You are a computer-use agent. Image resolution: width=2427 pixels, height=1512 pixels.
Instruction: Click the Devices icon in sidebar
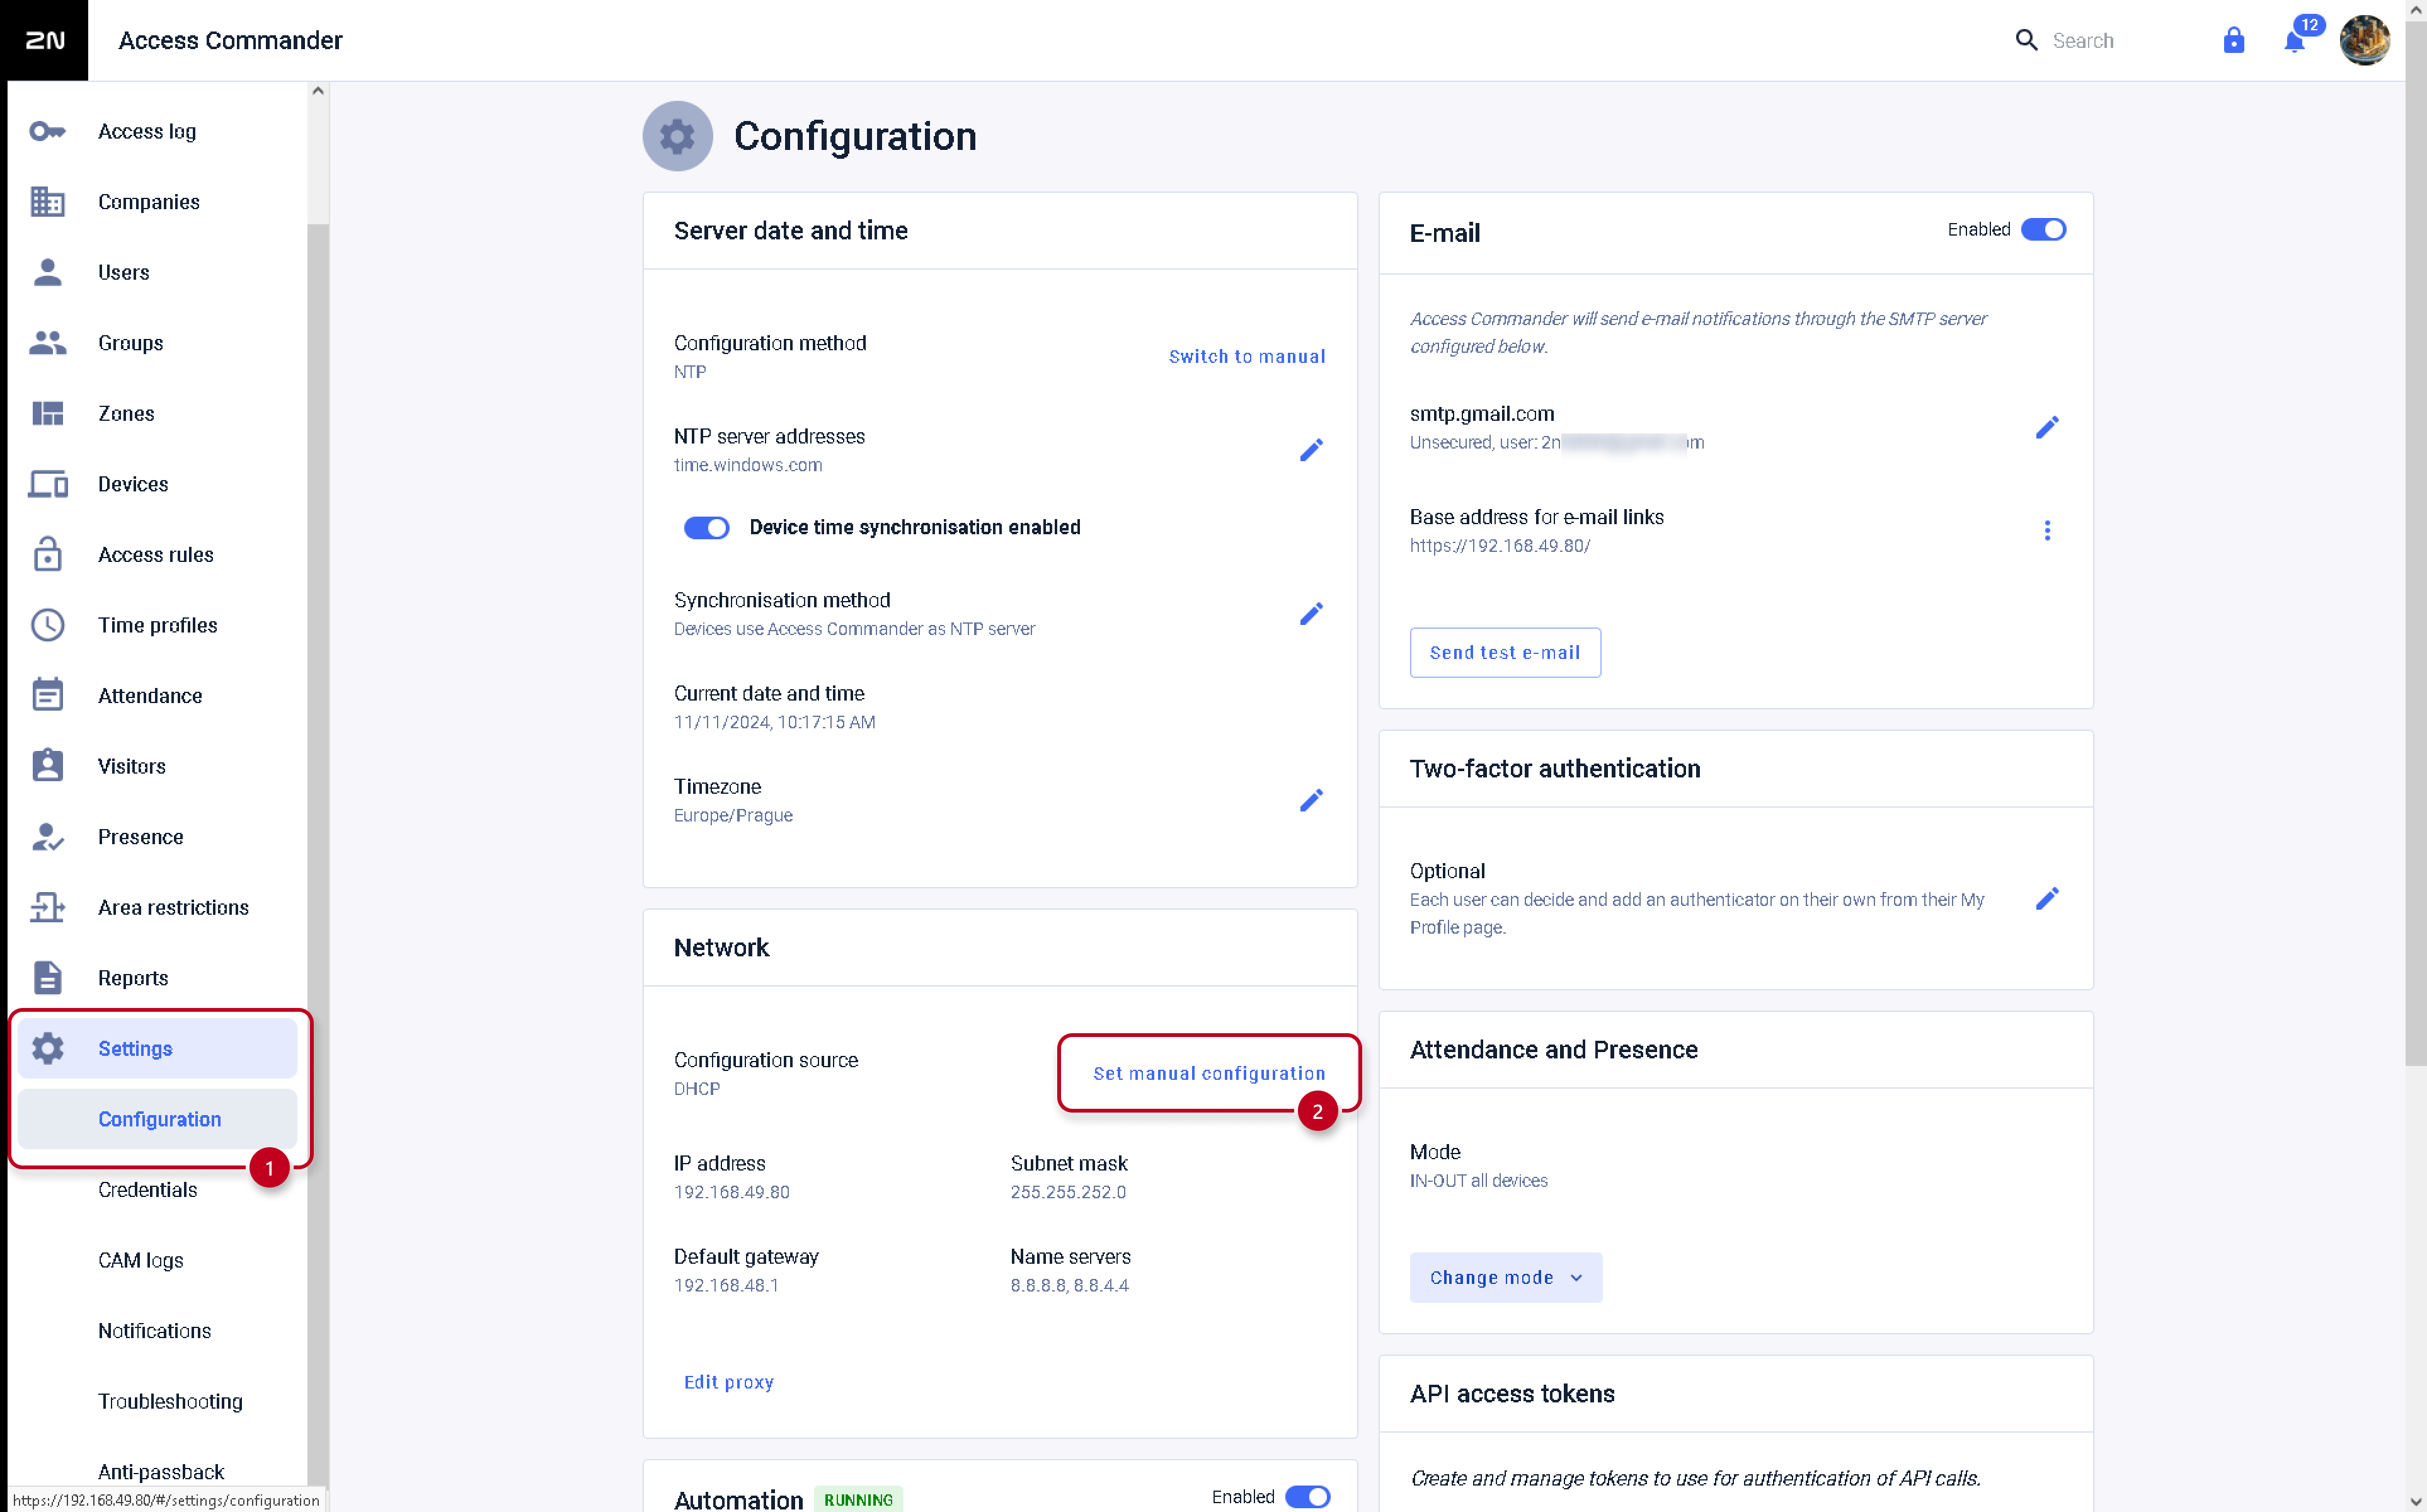47,484
